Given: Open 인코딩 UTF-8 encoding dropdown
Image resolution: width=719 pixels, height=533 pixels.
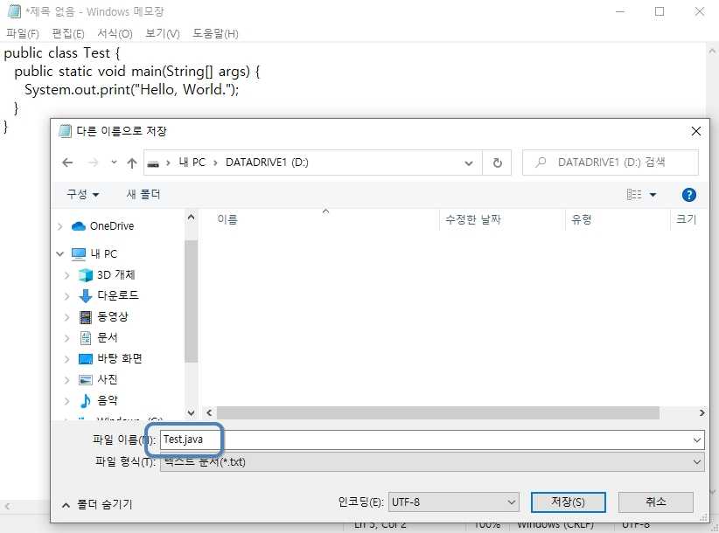Looking at the screenshot, I should point(453,502).
